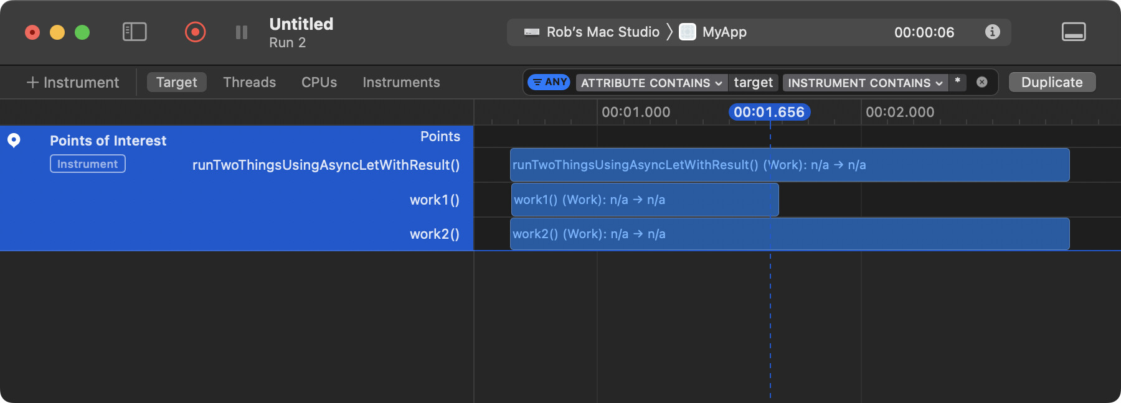
Task: Click the runTwoThingsUsingAsyncLetWithResult() interval bar
Action: 790,165
